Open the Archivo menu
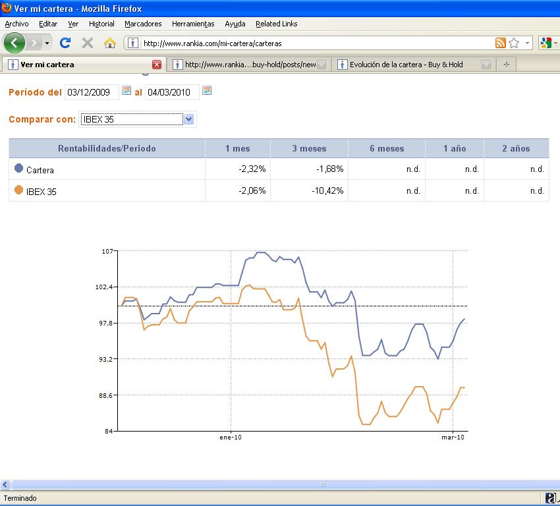 tap(16, 24)
